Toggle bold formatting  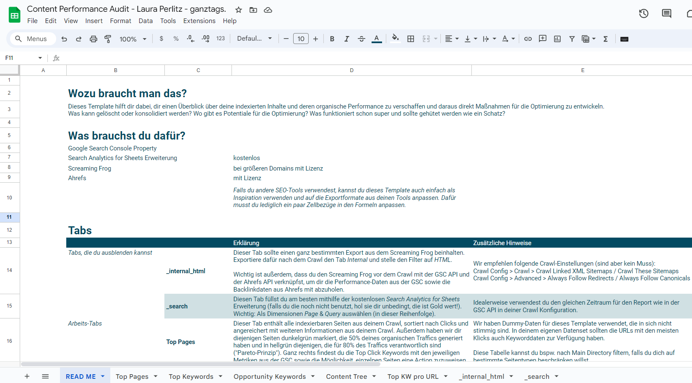[332, 39]
